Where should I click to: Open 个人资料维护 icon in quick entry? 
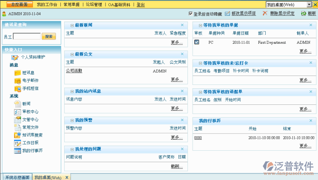coord(15,57)
